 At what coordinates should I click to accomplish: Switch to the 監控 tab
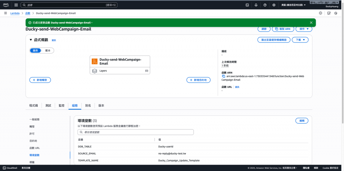[61, 105]
